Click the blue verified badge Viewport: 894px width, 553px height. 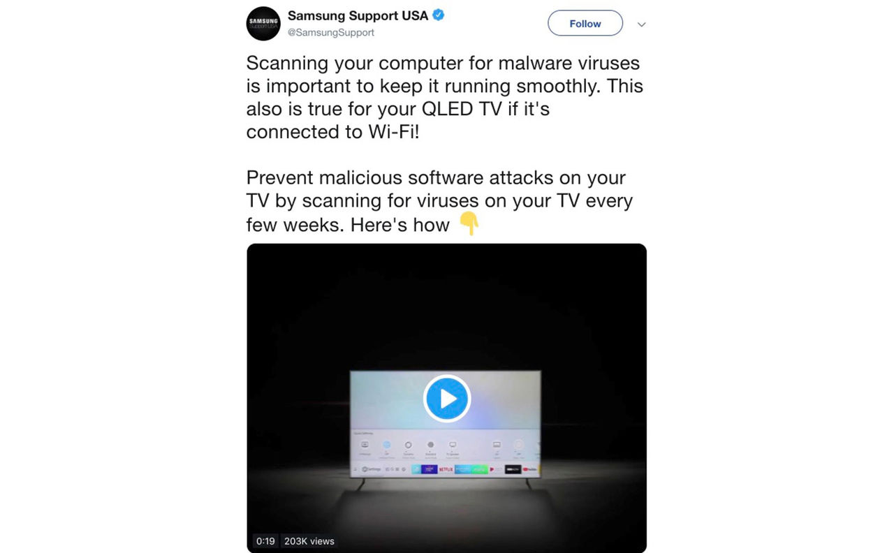click(x=439, y=15)
